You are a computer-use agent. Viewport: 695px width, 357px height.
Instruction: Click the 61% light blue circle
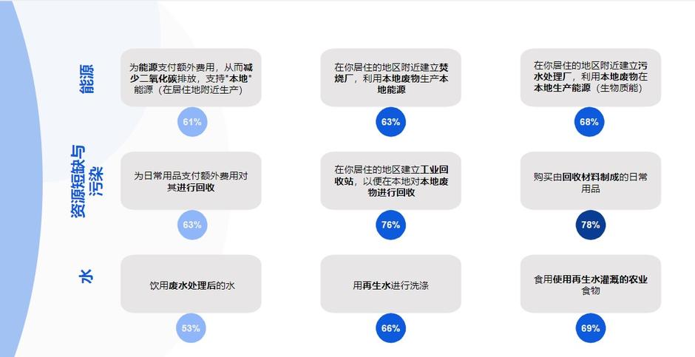[x=192, y=122]
